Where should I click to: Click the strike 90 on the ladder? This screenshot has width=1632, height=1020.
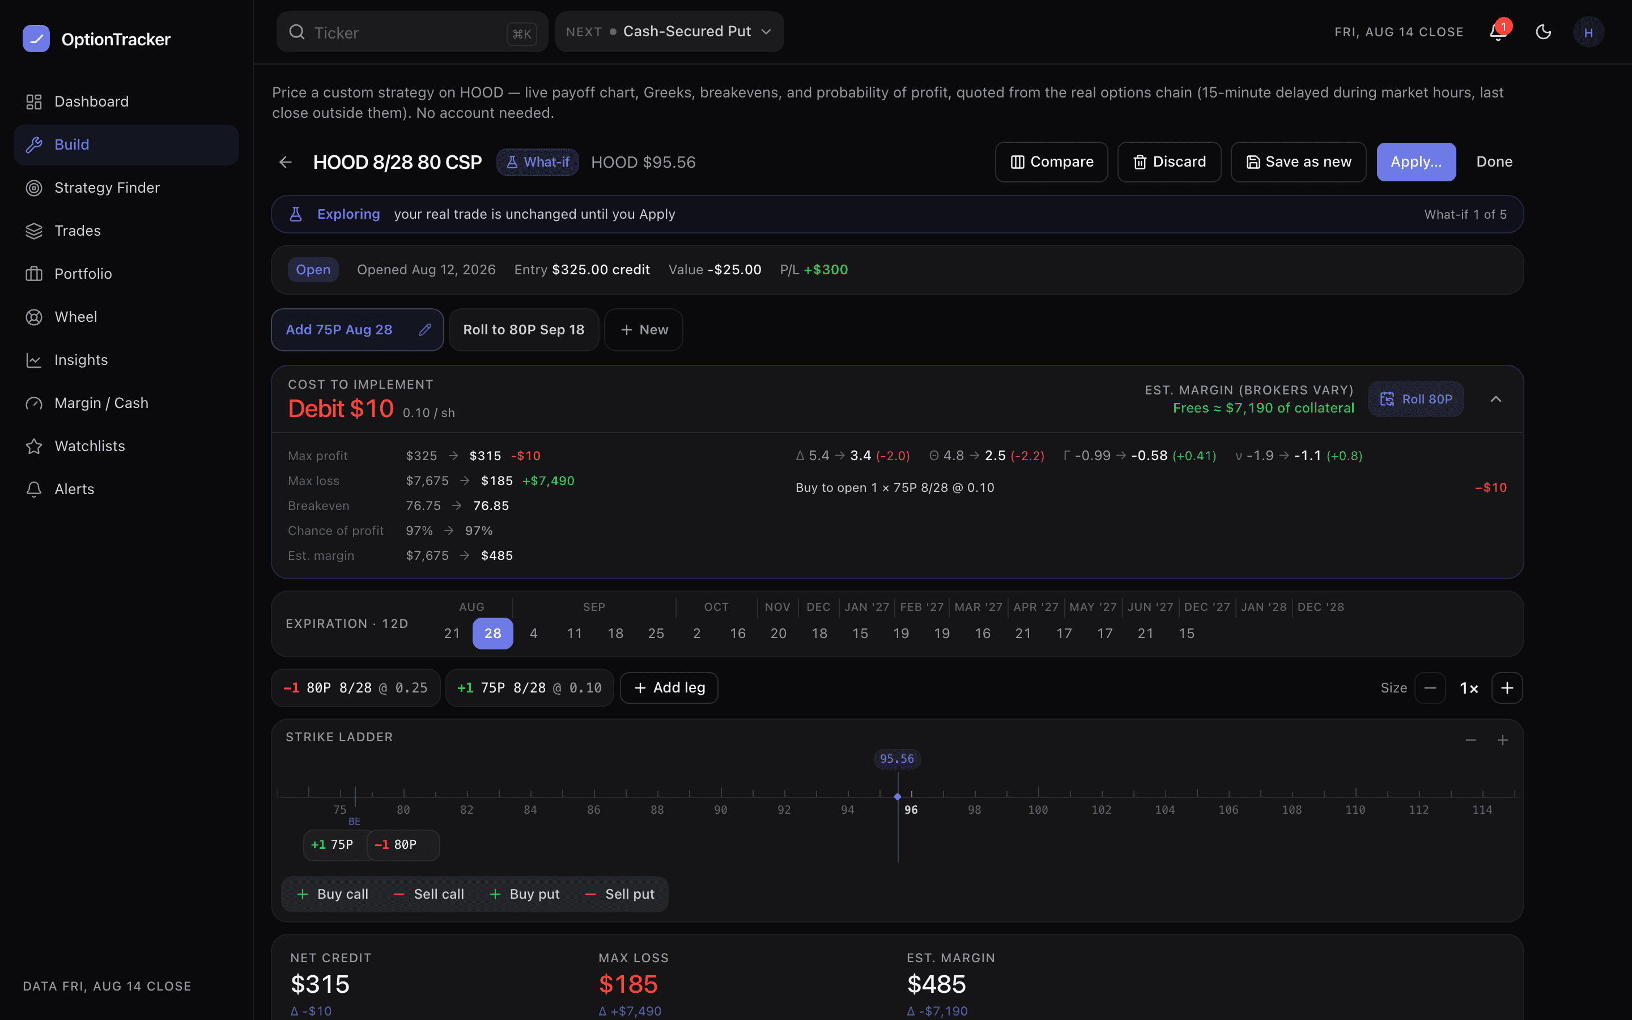(x=720, y=810)
